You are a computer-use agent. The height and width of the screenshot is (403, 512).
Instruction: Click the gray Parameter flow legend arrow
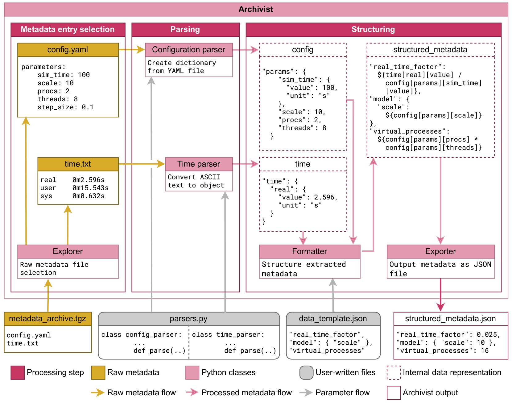[x=306, y=393]
